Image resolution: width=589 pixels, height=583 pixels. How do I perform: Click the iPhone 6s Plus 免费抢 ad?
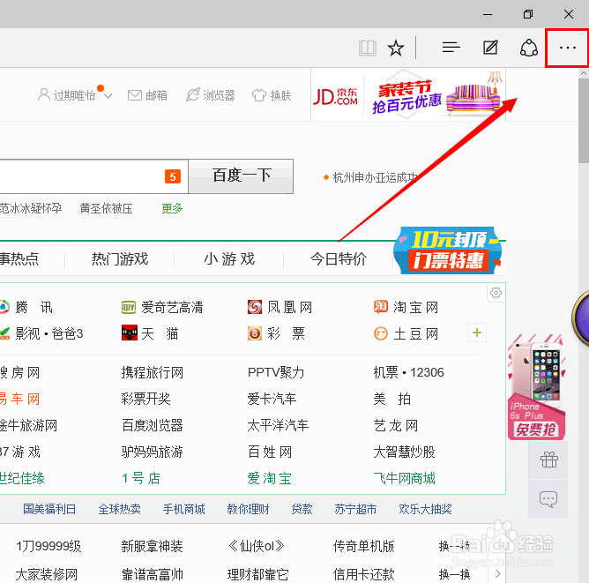click(x=536, y=387)
